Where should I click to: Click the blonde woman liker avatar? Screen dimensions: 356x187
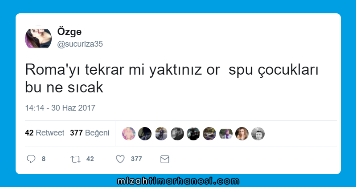tap(242, 134)
